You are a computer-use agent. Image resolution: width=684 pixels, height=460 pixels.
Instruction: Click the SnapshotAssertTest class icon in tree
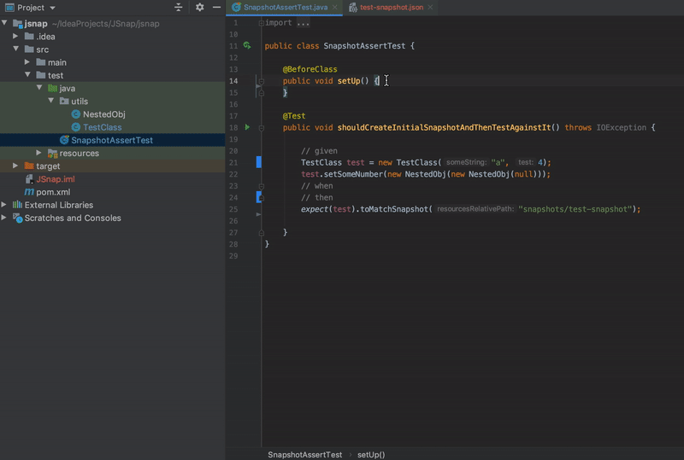(x=64, y=140)
